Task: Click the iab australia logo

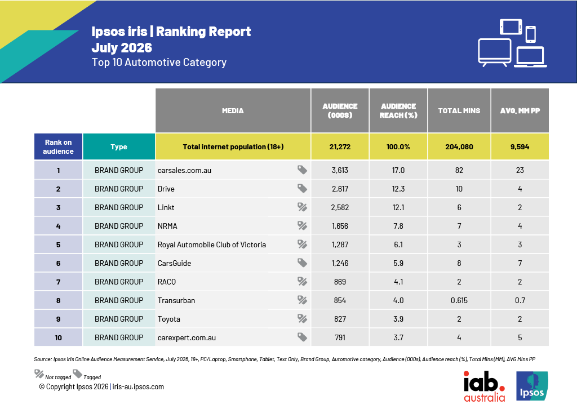Action: click(x=484, y=386)
